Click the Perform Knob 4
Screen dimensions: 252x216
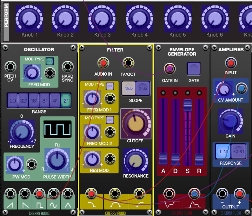point(140,19)
